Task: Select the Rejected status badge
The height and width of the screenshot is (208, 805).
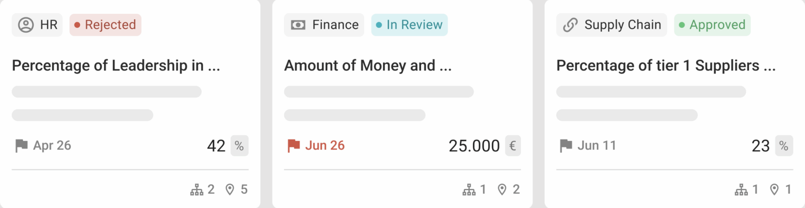Action: click(105, 25)
